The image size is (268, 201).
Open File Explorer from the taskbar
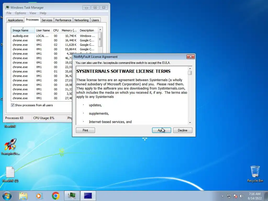coord(23,196)
